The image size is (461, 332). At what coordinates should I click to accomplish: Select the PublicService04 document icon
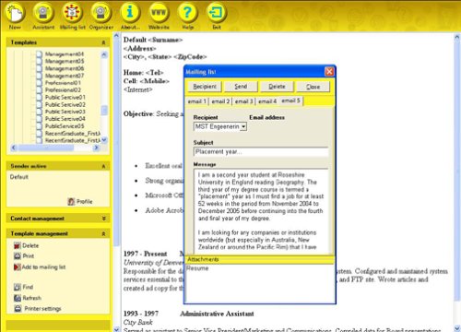coord(39,119)
